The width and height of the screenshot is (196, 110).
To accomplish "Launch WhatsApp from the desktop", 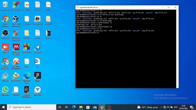I will click(5, 91).
